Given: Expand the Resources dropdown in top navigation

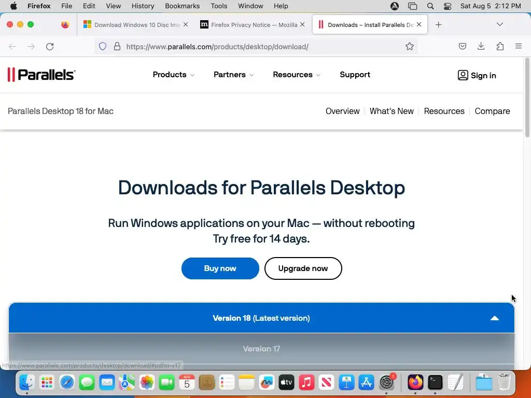Looking at the screenshot, I should pyautogui.click(x=296, y=75).
